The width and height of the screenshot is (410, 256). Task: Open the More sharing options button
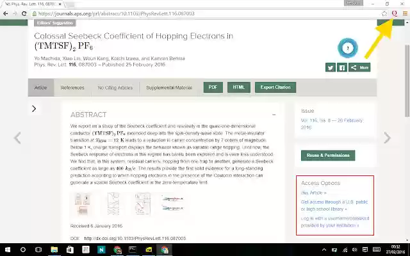359,67
